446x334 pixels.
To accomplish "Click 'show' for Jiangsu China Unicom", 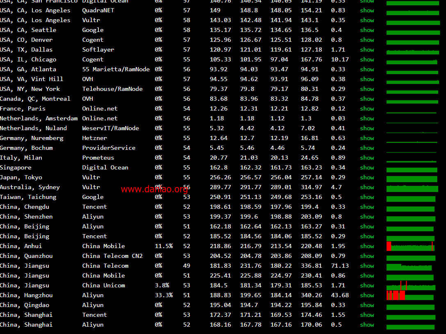I will click(x=367, y=285).
